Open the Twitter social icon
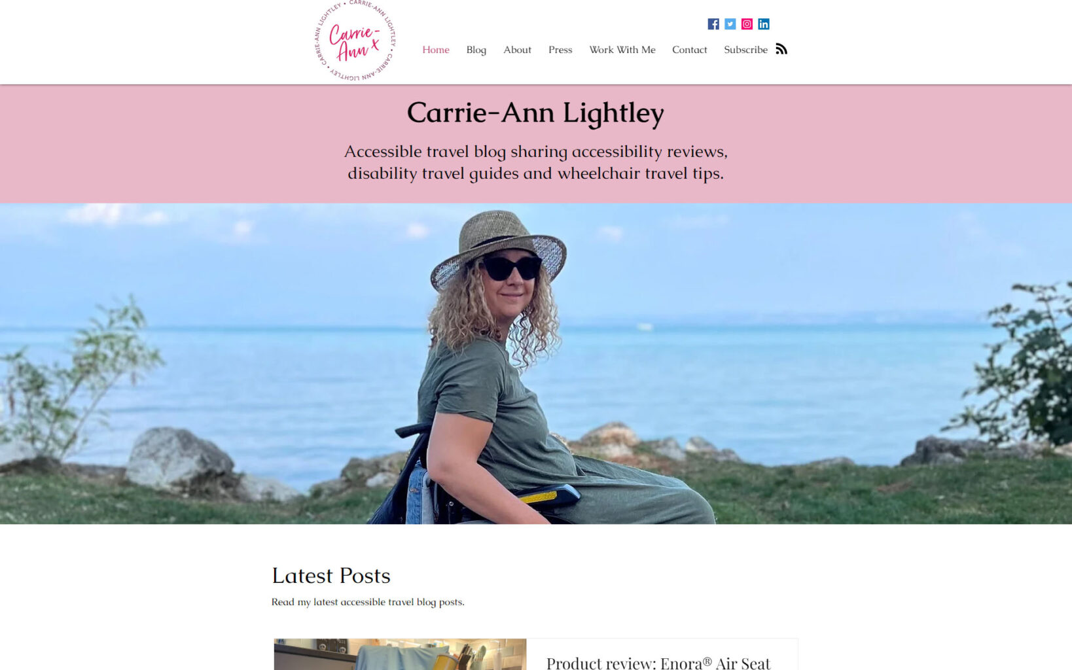 (730, 24)
